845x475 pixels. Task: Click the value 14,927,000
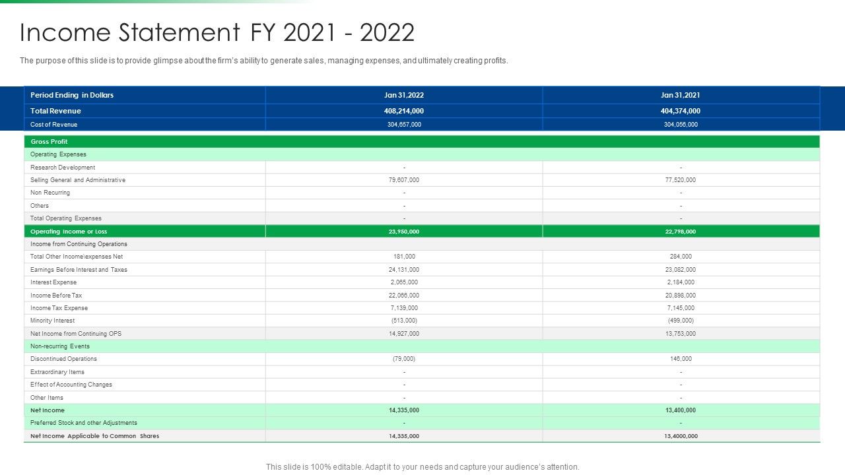click(404, 334)
